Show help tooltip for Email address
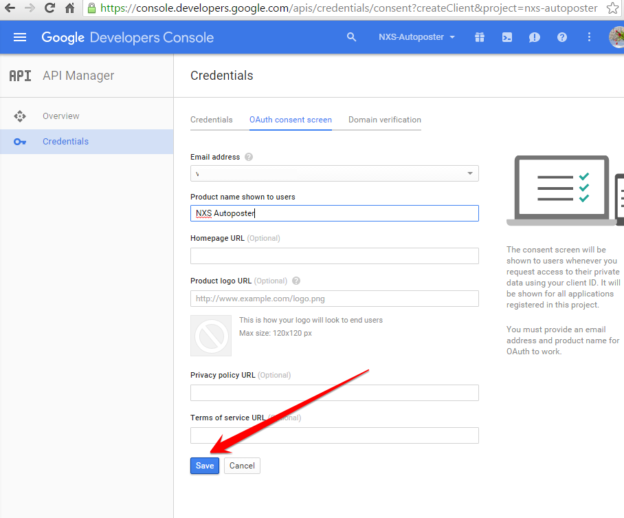This screenshot has width=624, height=518. tap(249, 157)
